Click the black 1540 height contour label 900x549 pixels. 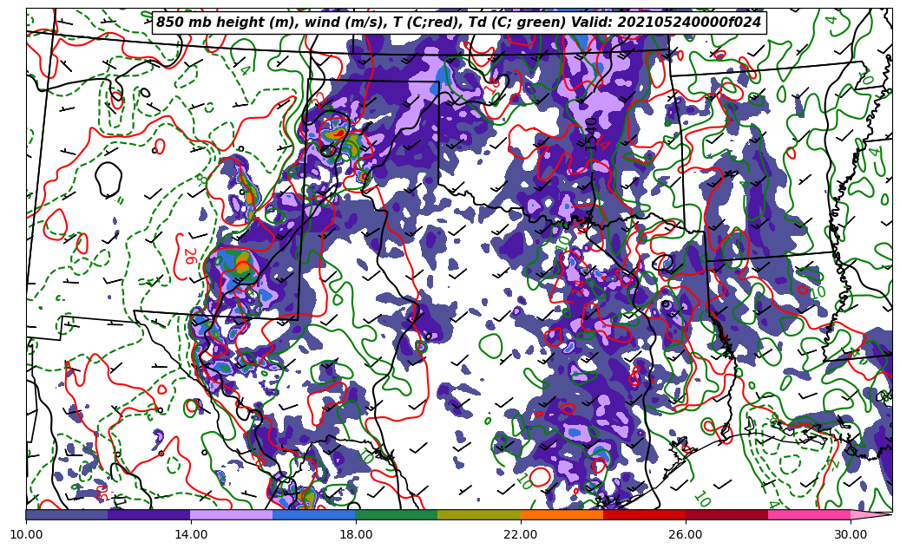pyautogui.click(x=592, y=134)
